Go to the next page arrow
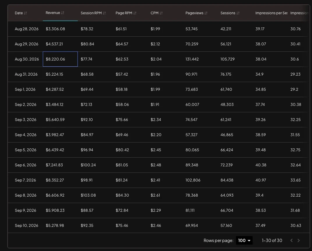 (x=299, y=241)
